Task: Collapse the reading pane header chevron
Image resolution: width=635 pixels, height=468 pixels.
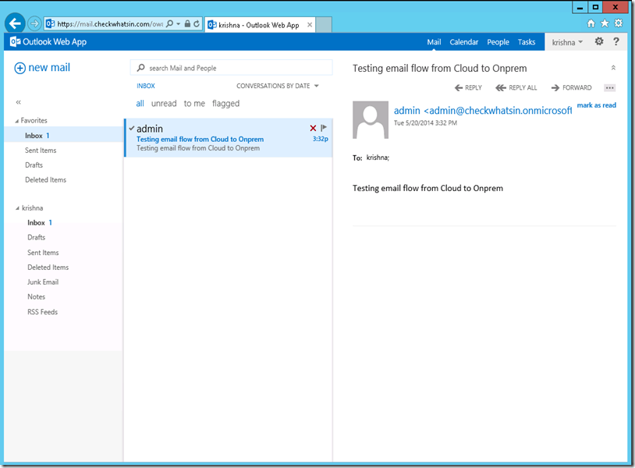Action: pyautogui.click(x=613, y=68)
